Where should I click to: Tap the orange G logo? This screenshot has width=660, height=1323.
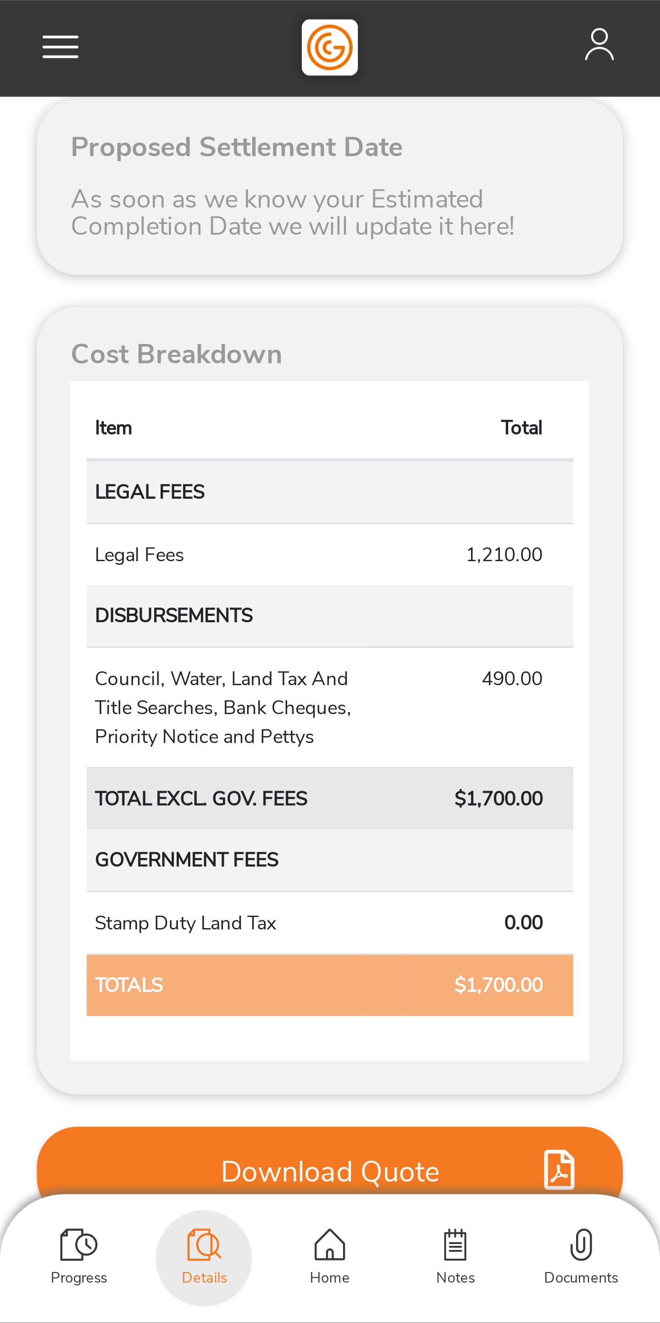tap(330, 47)
